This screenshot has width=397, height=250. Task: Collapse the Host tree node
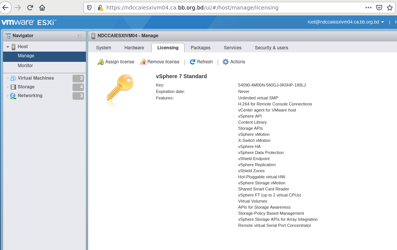pos(8,47)
